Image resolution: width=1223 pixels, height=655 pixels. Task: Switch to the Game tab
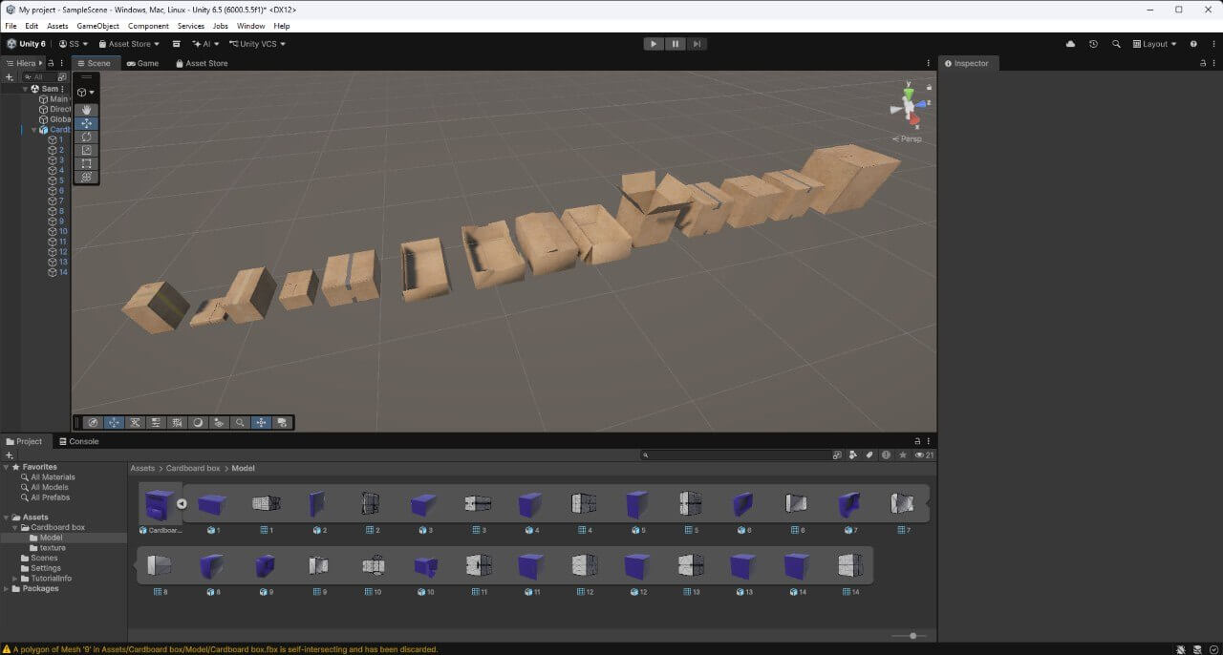142,63
